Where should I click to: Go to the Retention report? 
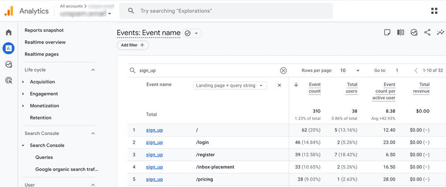[x=41, y=118]
